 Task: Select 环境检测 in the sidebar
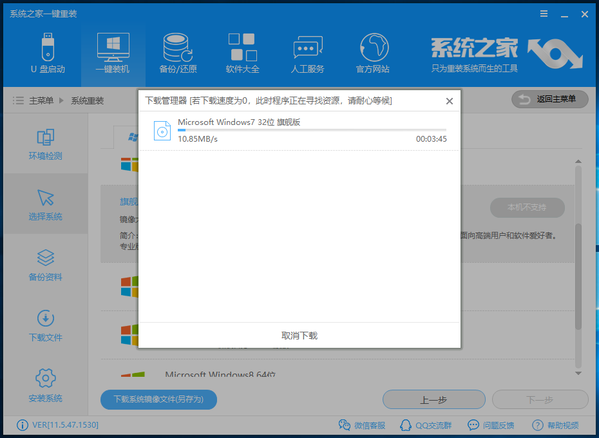45,143
